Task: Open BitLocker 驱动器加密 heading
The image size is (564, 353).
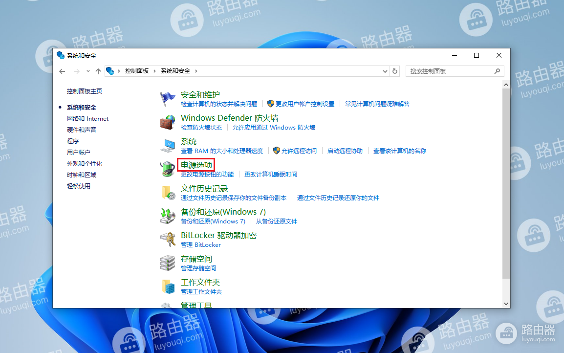Action: (218, 235)
